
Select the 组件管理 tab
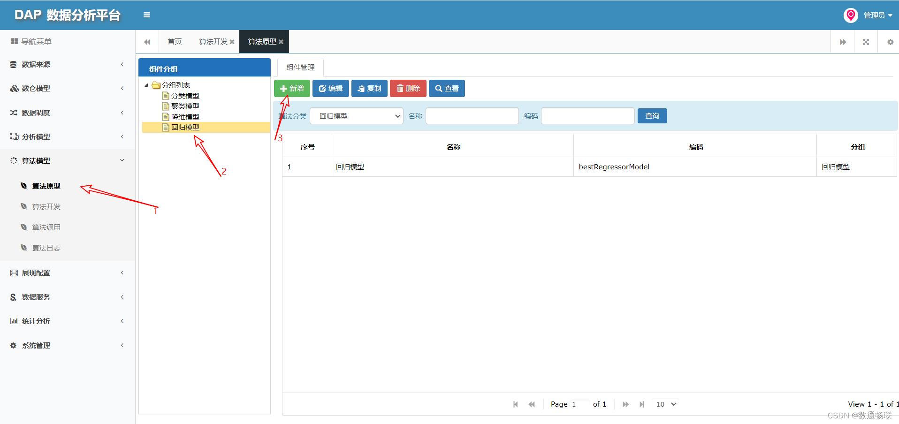click(300, 68)
